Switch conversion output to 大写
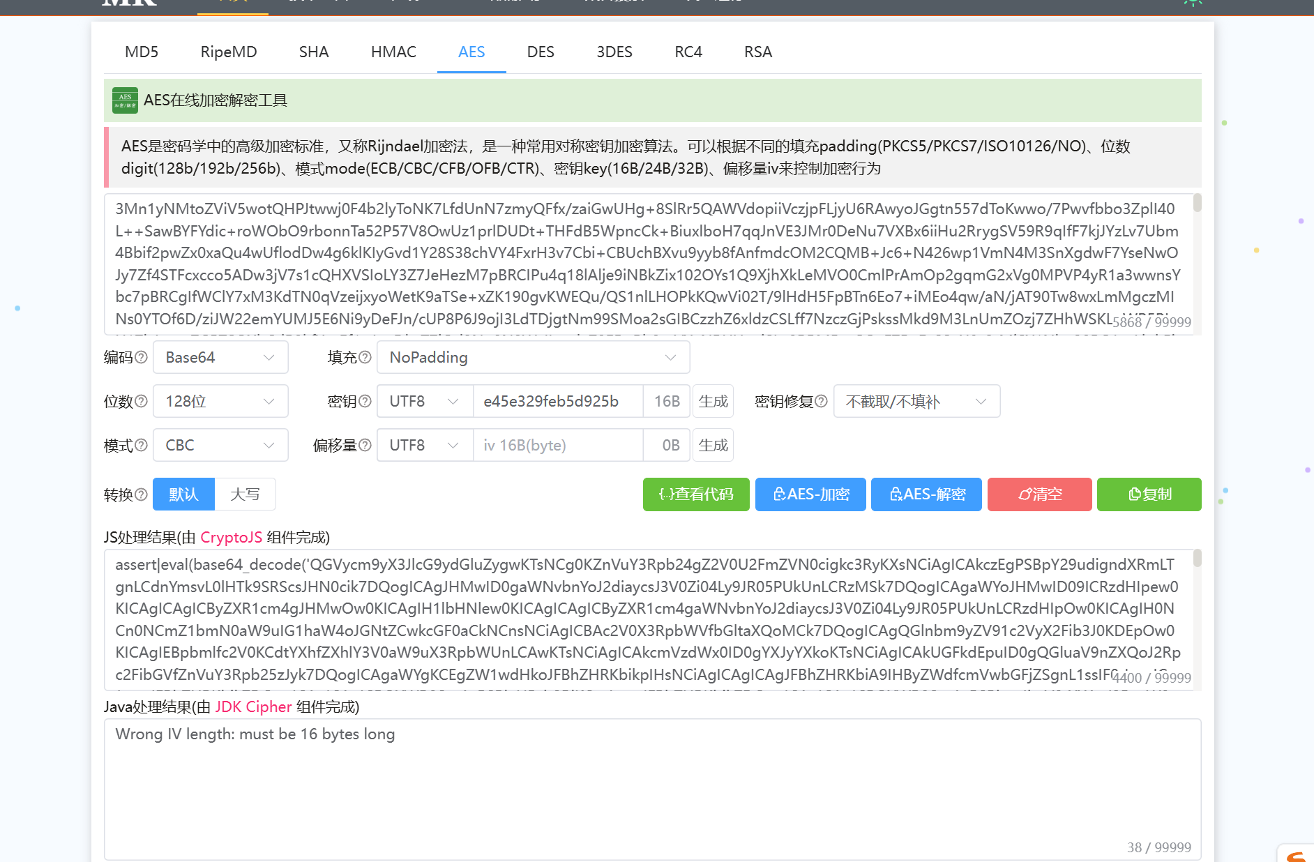Image resolution: width=1314 pixels, height=862 pixels. (x=245, y=494)
